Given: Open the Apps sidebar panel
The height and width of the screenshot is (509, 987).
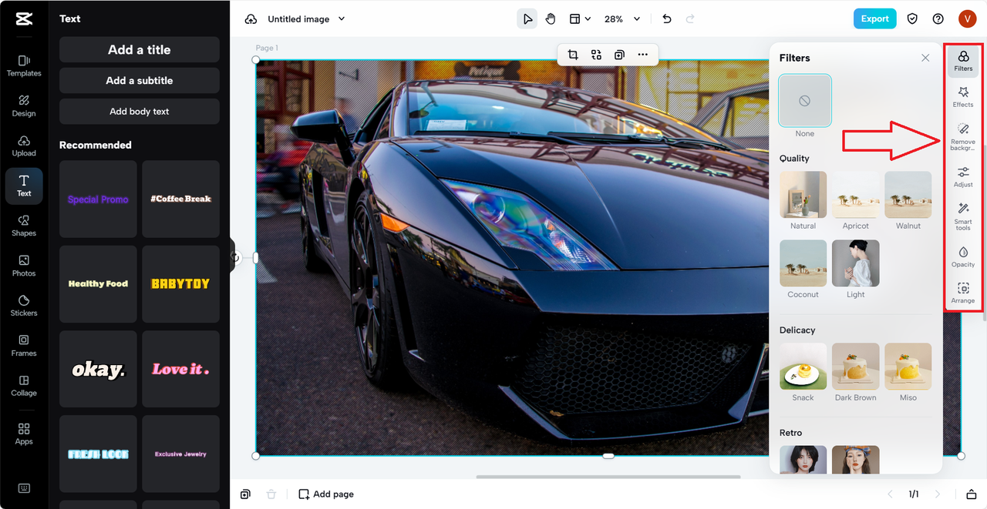Looking at the screenshot, I should coord(24,434).
